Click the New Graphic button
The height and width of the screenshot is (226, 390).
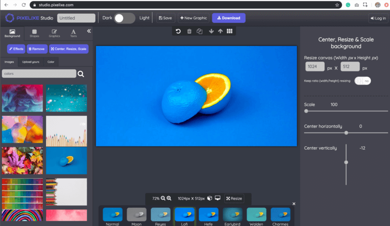[193, 18]
